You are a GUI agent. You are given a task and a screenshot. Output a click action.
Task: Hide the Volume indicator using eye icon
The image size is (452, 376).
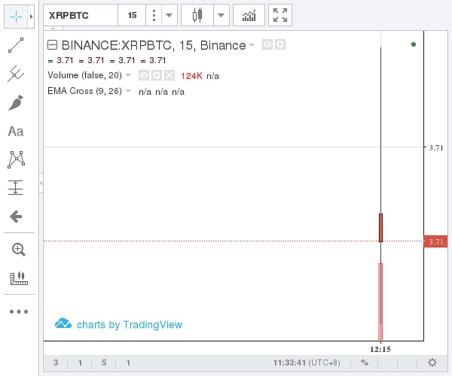[143, 75]
